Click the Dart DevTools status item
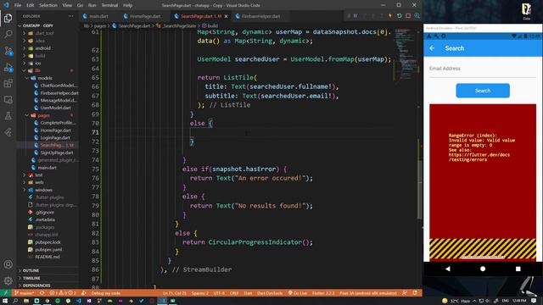The image size is (543, 305). coord(270,293)
